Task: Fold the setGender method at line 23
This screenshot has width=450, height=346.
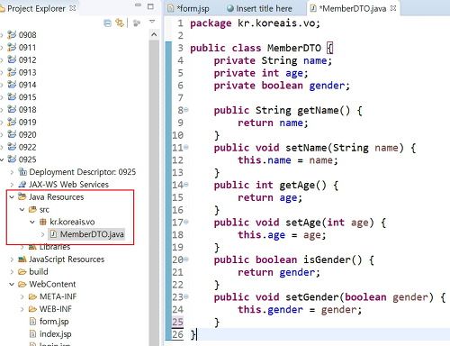Action: [186, 296]
